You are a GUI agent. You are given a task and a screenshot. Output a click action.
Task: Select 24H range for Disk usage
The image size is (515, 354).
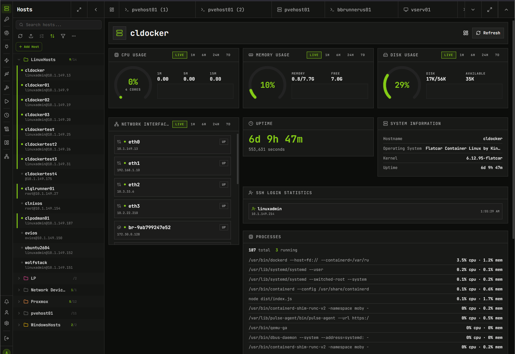pyautogui.click(x=485, y=55)
